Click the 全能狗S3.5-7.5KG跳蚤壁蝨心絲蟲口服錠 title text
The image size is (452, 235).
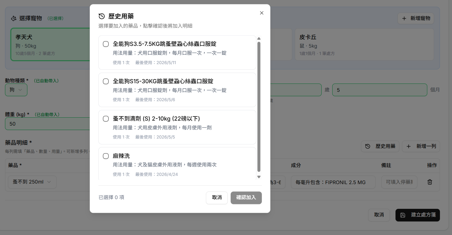[x=165, y=44]
